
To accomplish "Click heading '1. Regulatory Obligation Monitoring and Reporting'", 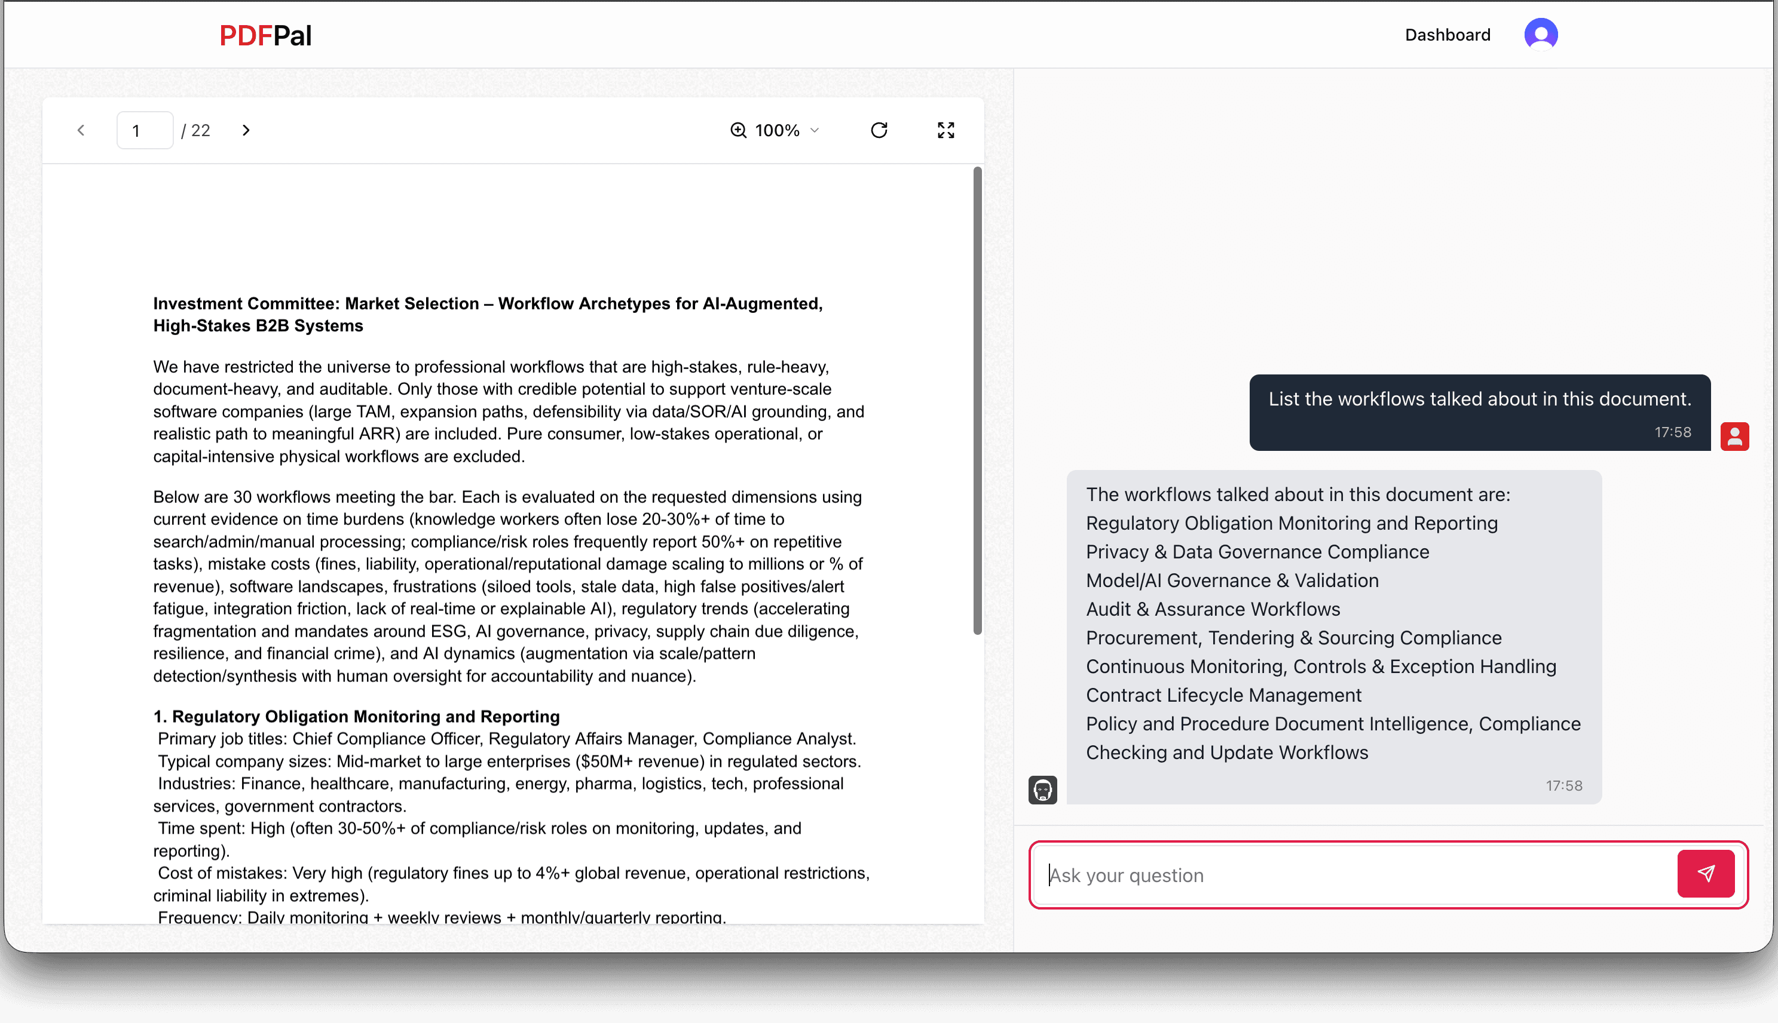I will click(356, 716).
